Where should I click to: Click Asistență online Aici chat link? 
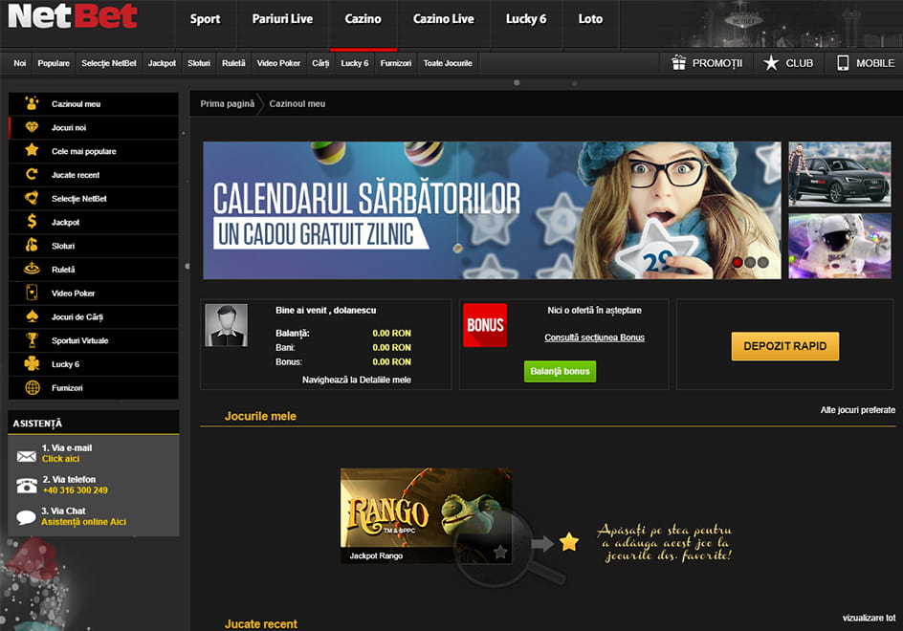83,522
